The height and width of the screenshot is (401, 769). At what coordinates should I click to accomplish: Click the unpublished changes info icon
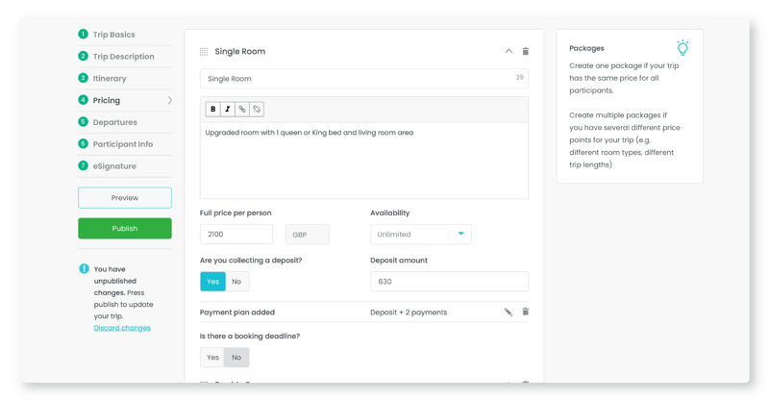pyautogui.click(x=84, y=268)
